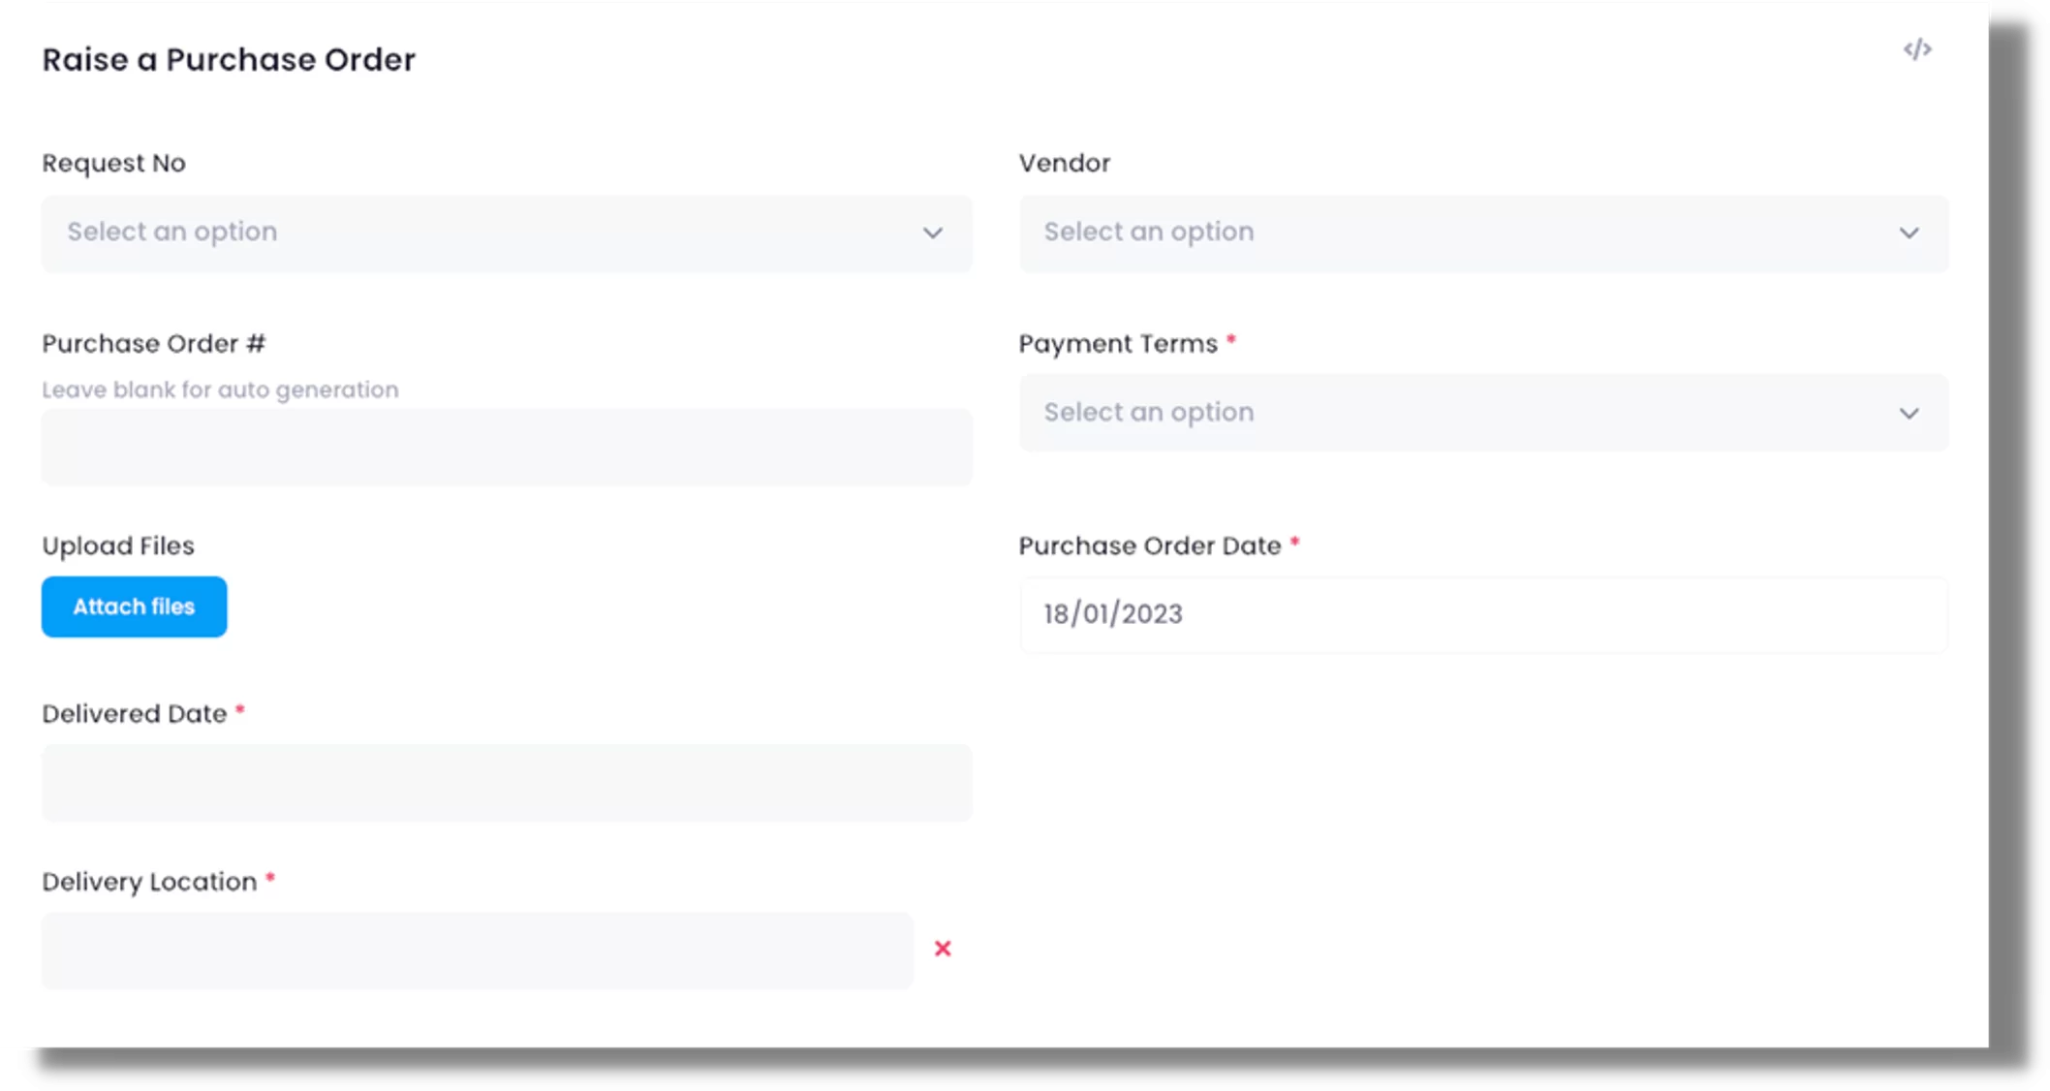Click the Vendor chevron arrow
Image resolution: width=2050 pixels, height=1091 pixels.
[x=1909, y=234]
